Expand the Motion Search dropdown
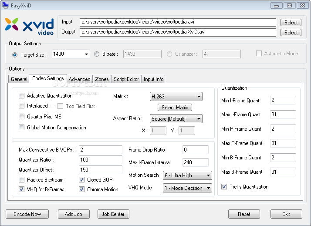Viewport: 311px width, 226px height. point(187,175)
